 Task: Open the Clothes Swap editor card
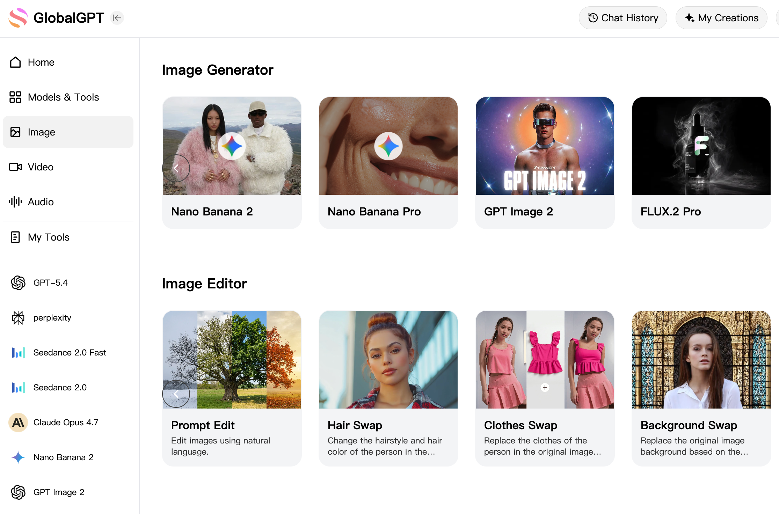545,388
